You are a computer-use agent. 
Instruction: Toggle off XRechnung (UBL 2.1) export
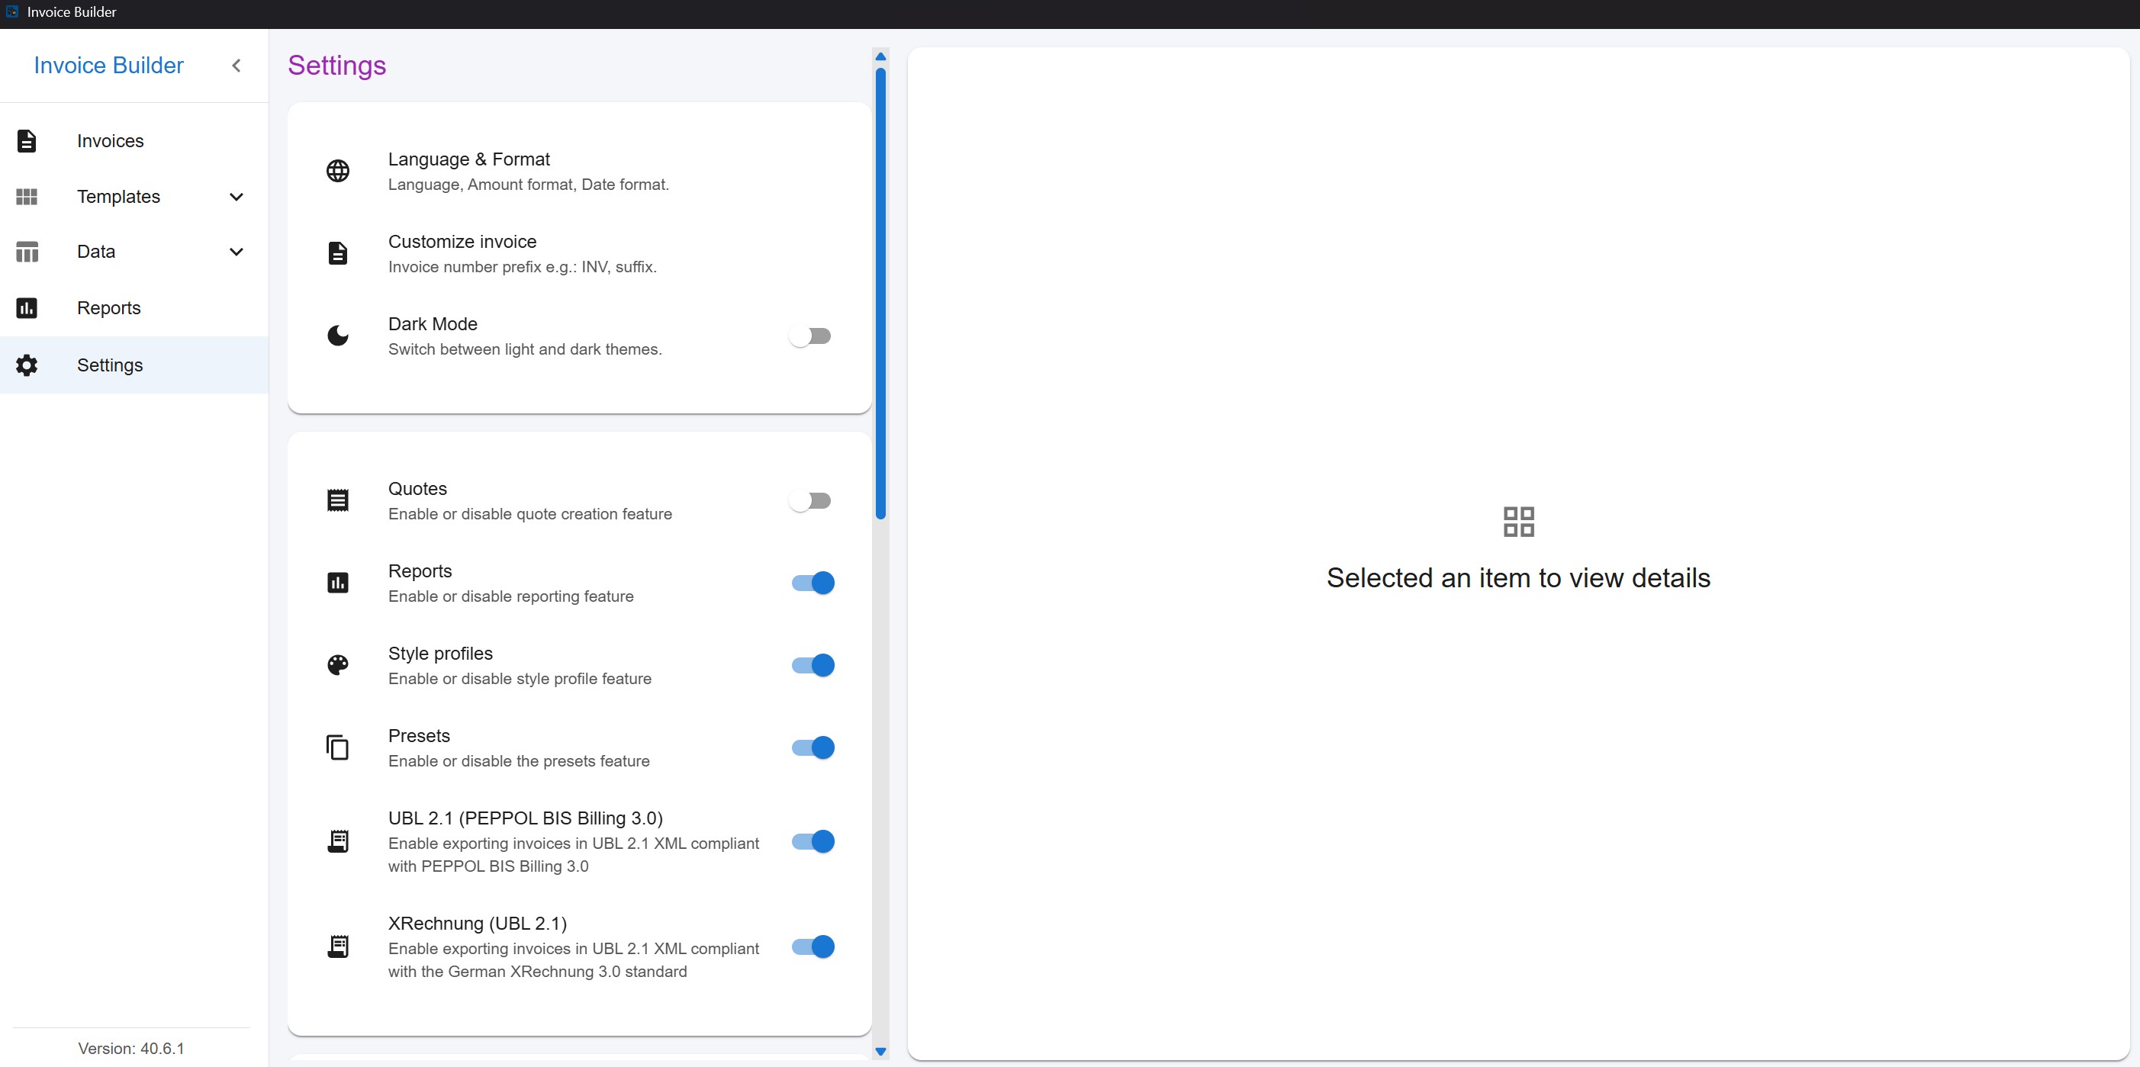point(813,946)
